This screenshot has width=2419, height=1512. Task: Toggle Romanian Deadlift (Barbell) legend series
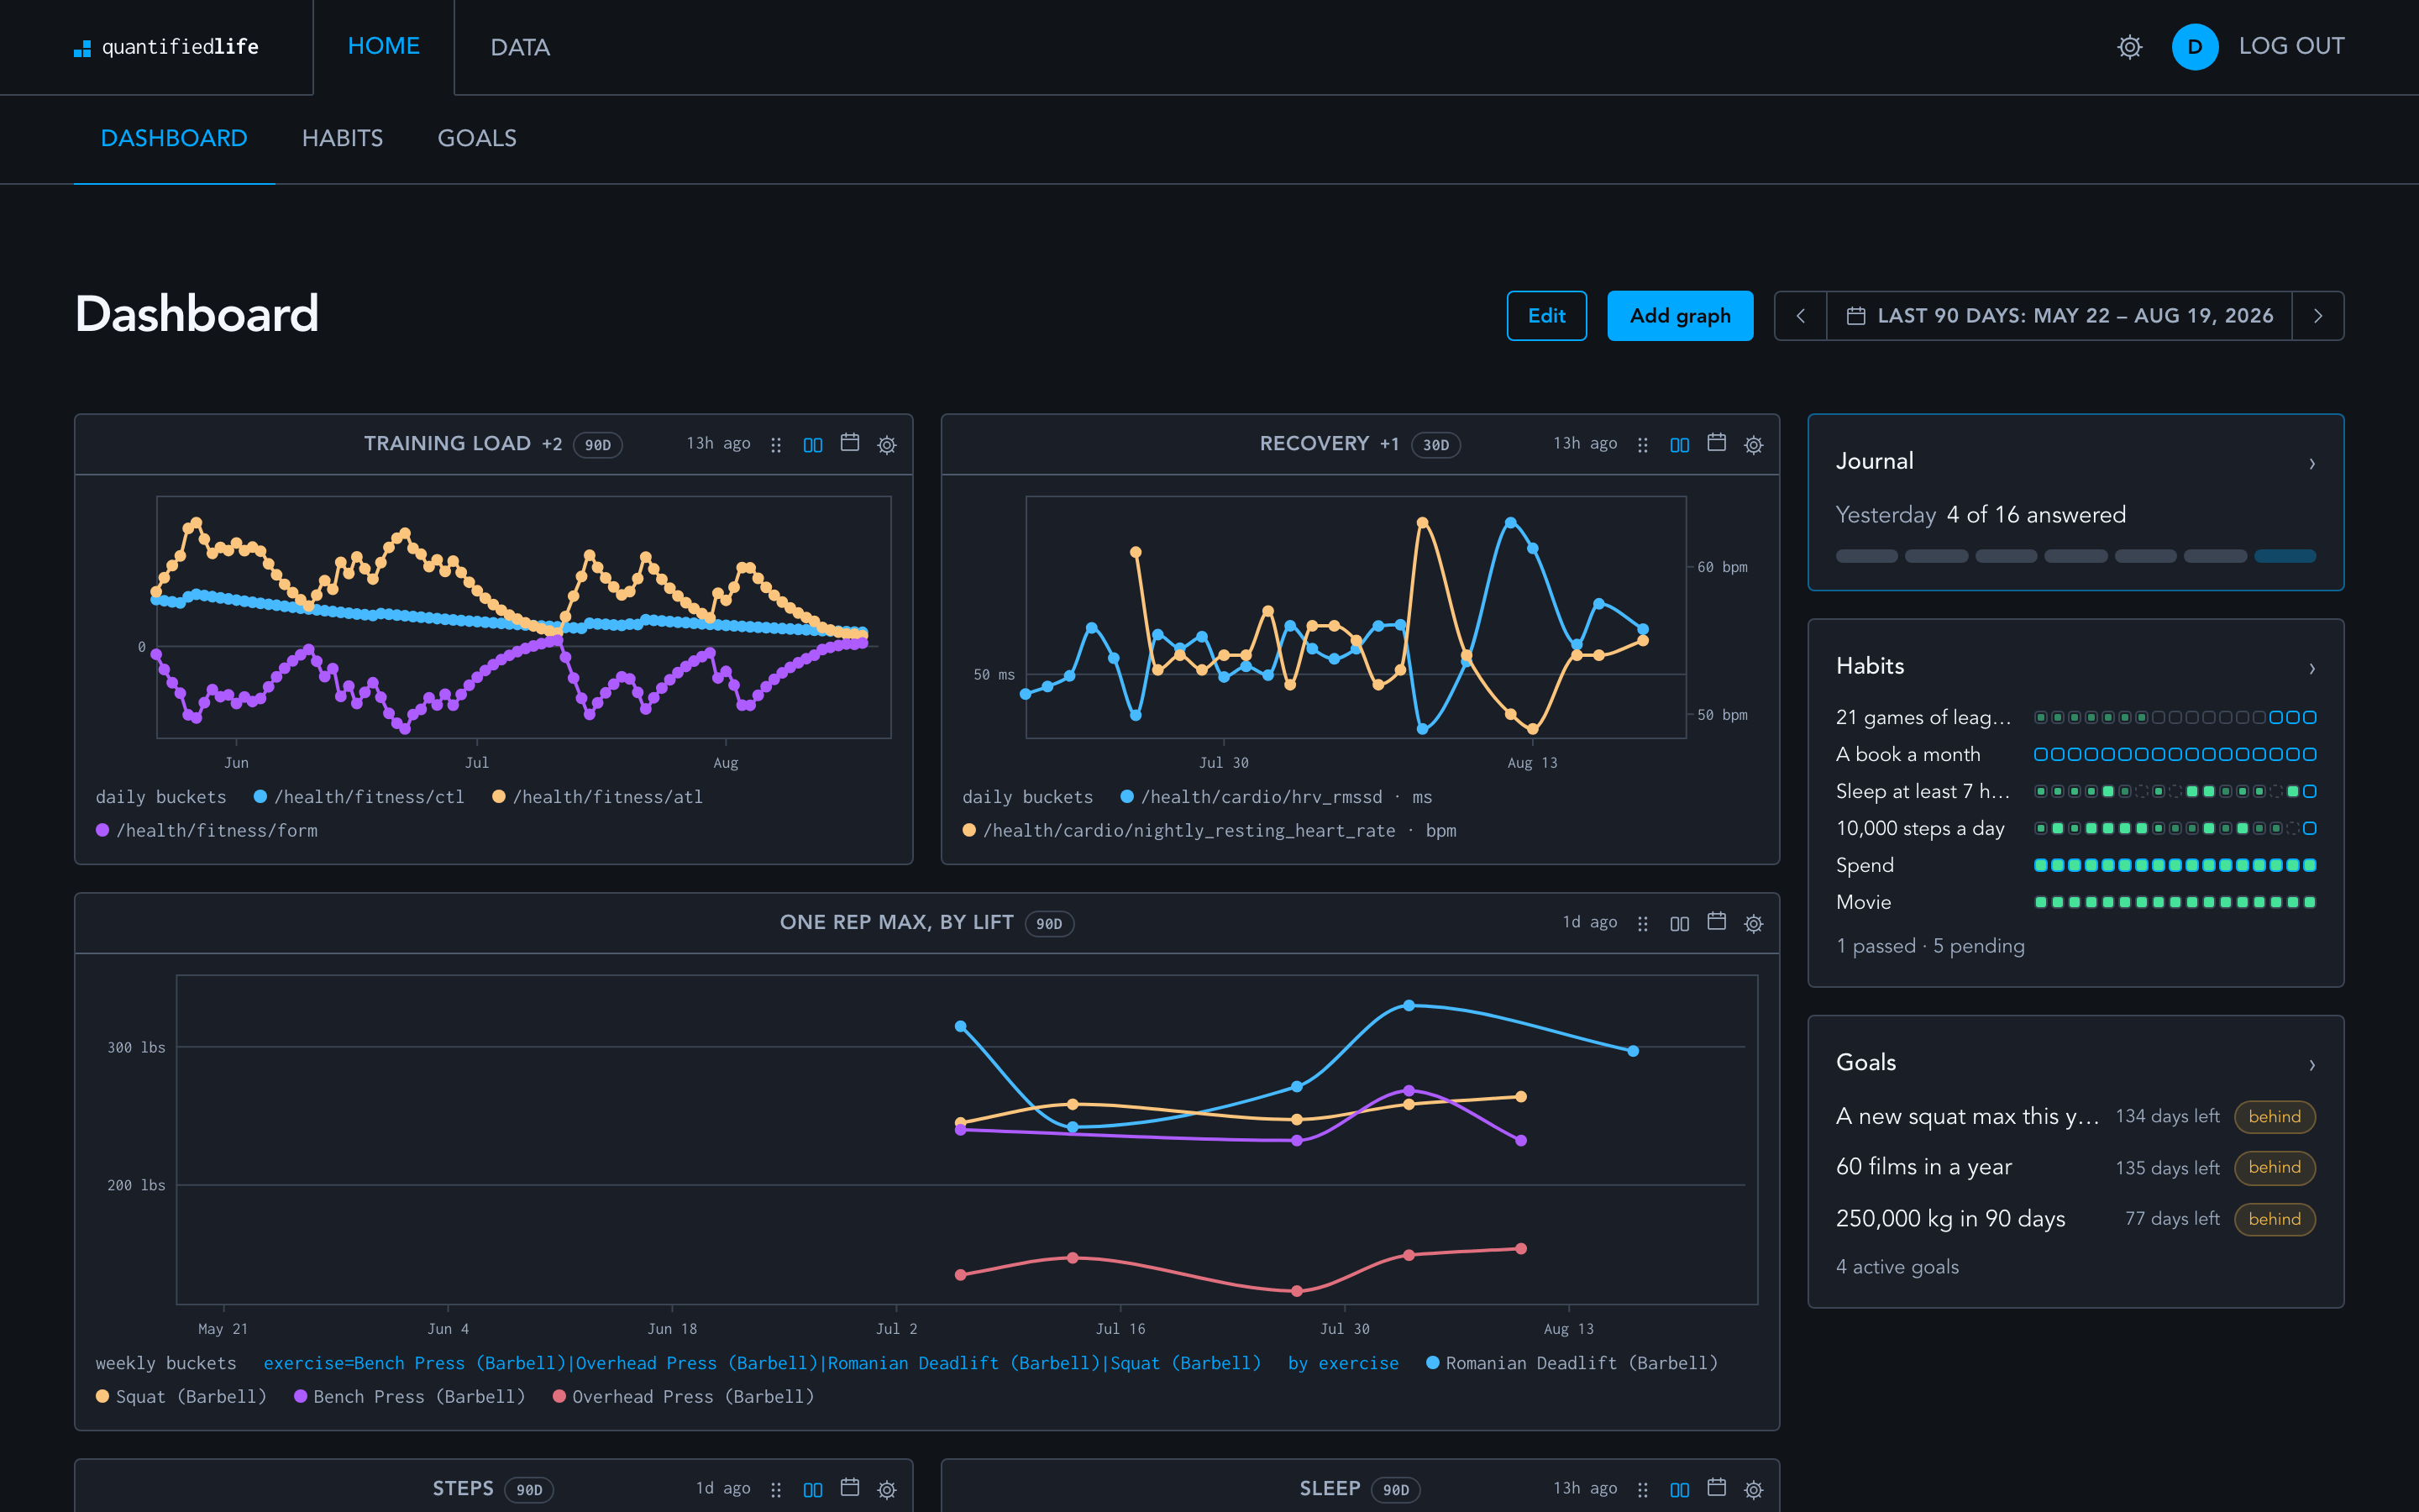point(1572,1363)
